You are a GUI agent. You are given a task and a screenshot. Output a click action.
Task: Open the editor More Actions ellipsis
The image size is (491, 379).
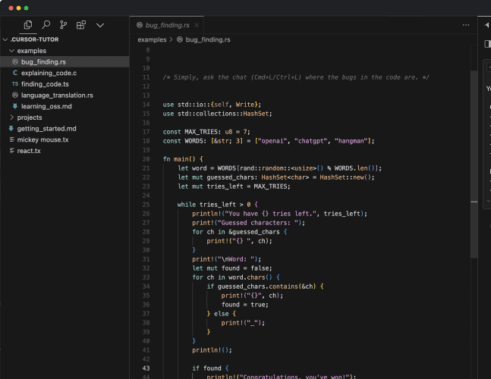click(466, 25)
